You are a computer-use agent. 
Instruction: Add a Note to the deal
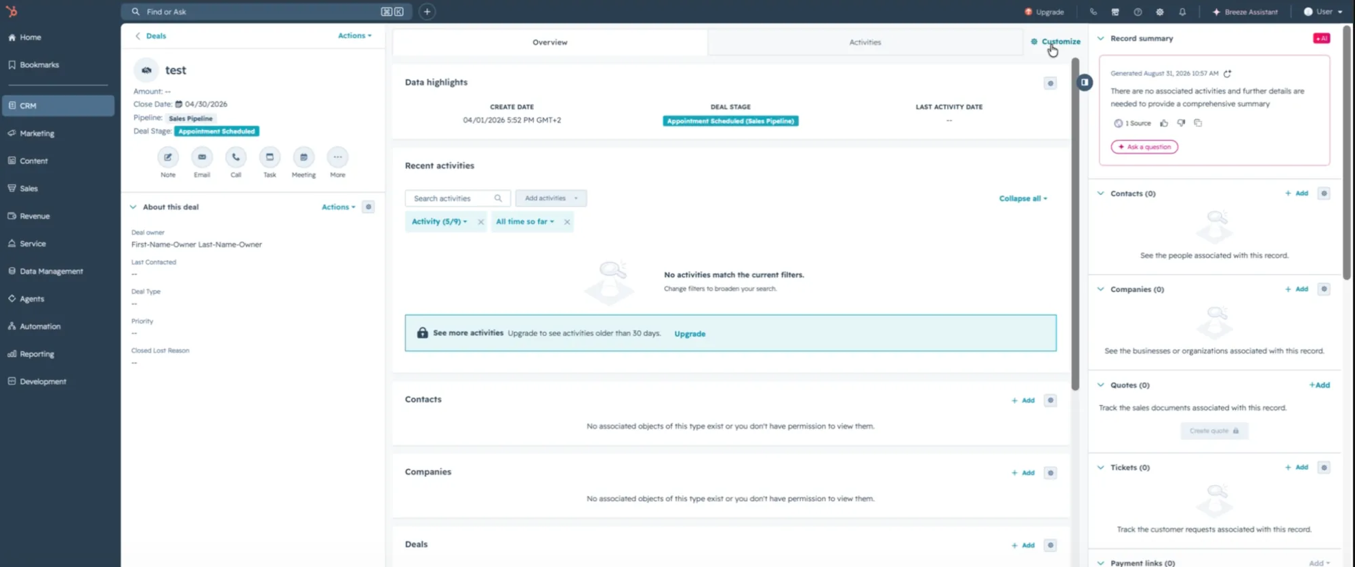pyautogui.click(x=168, y=157)
